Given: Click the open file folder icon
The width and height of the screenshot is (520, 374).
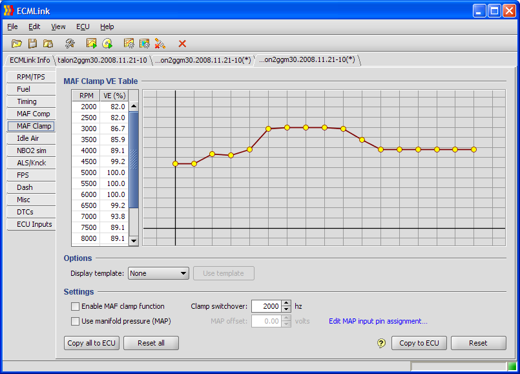Looking at the screenshot, I should tap(16, 43).
